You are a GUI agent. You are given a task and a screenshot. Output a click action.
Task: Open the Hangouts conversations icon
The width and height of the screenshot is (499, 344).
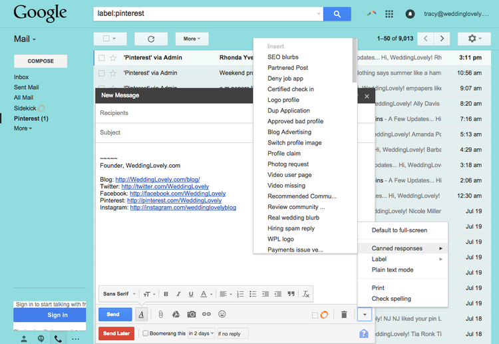[41, 339]
